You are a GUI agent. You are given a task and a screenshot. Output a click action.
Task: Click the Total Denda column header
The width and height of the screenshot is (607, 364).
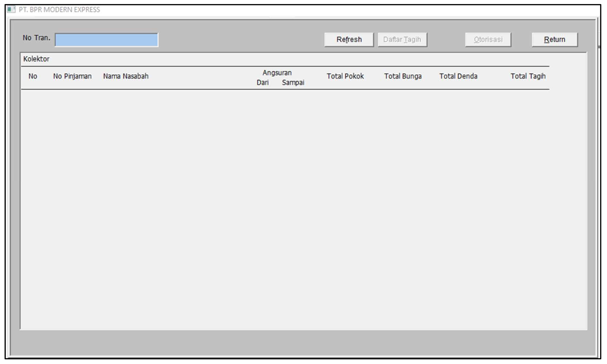(x=458, y=77)
